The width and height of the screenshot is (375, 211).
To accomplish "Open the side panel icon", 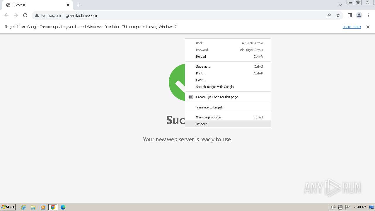I will (x=350, y=15).
